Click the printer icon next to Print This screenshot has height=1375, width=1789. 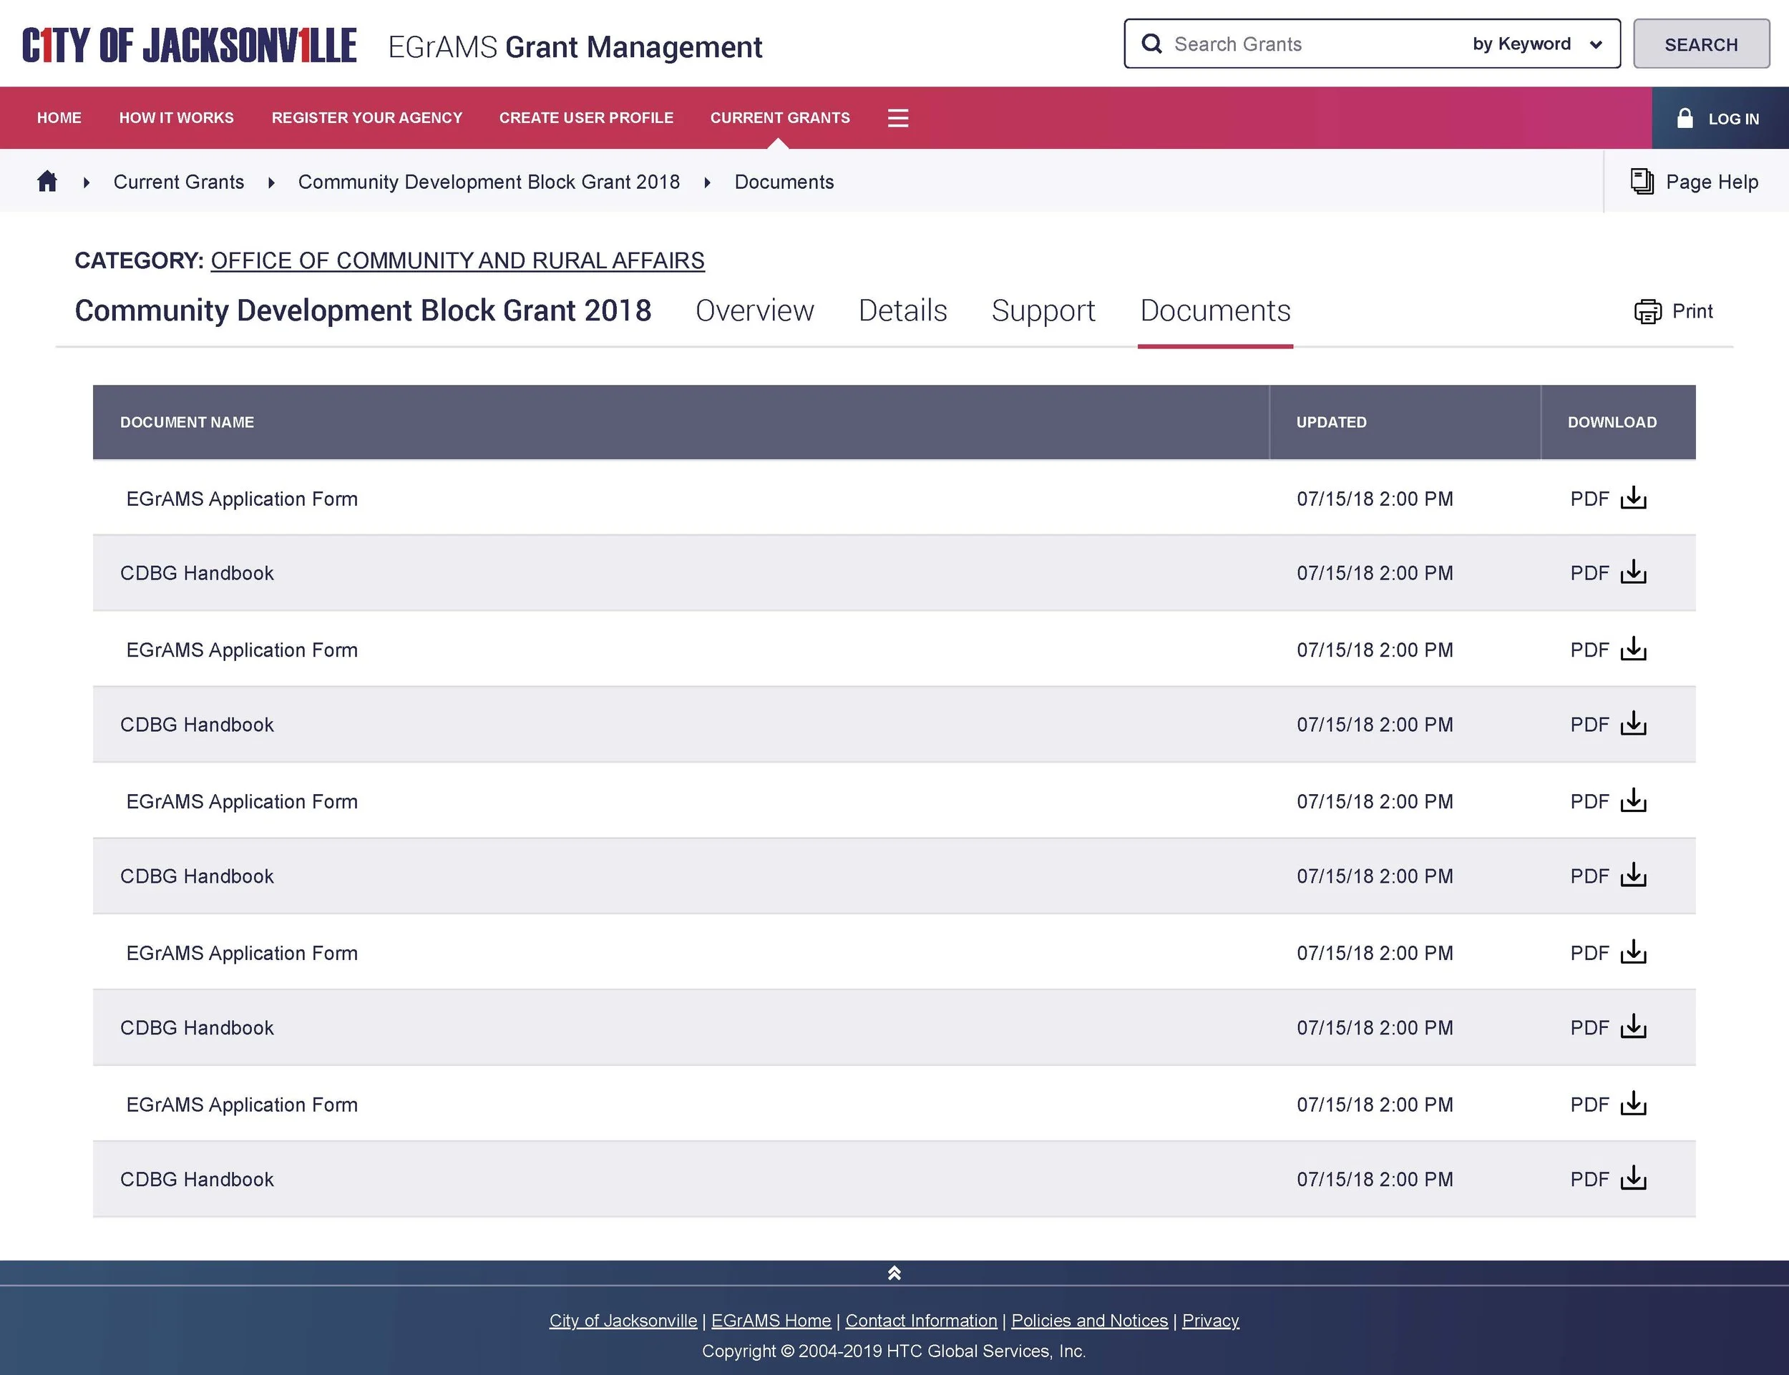coord(1647,312)
